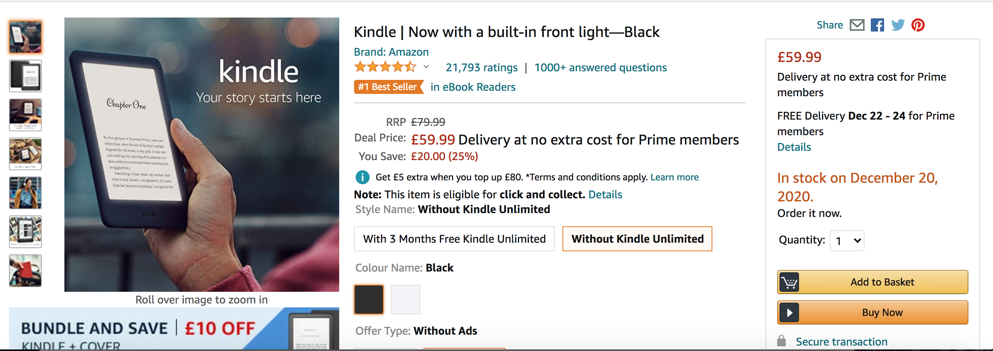Share on Twitter bird icon
This screenshot has height=351, width=993.
coord(898,25)
